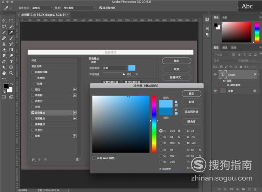Toggle Quick Mask mode icon
Image resolution: width=262 pixels, height=192 pixels.
tap(4, 97)
